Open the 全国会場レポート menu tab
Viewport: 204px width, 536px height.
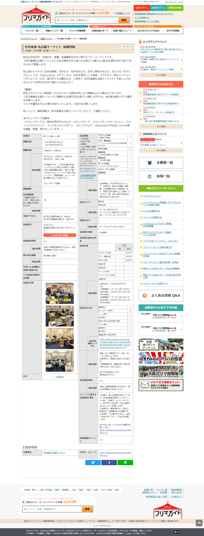click(99, 31)
